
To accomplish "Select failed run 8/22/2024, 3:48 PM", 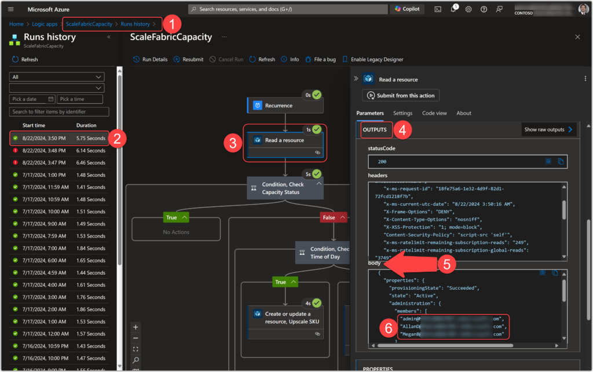I will pyautogui.click(x=60, y=150).
